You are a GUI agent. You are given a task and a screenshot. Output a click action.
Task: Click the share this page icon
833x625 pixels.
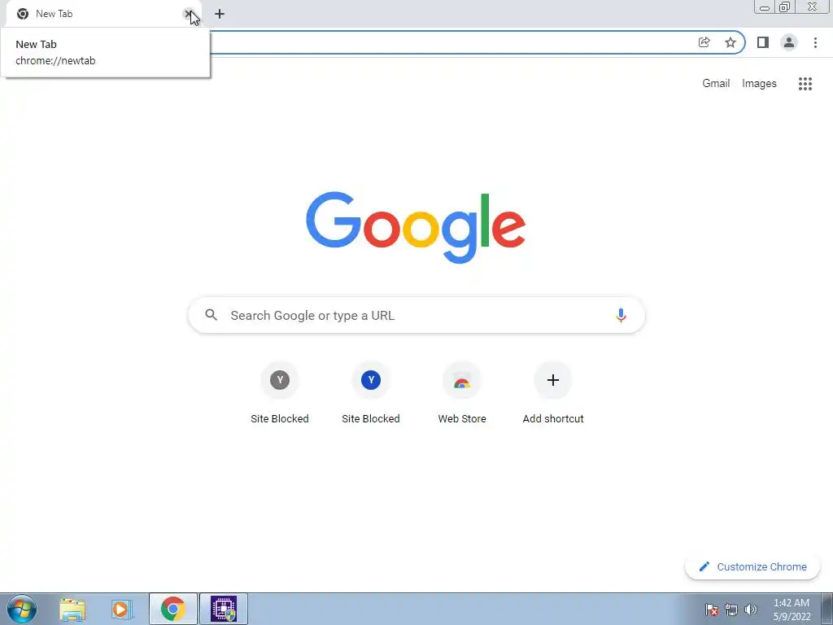point(704,42)
